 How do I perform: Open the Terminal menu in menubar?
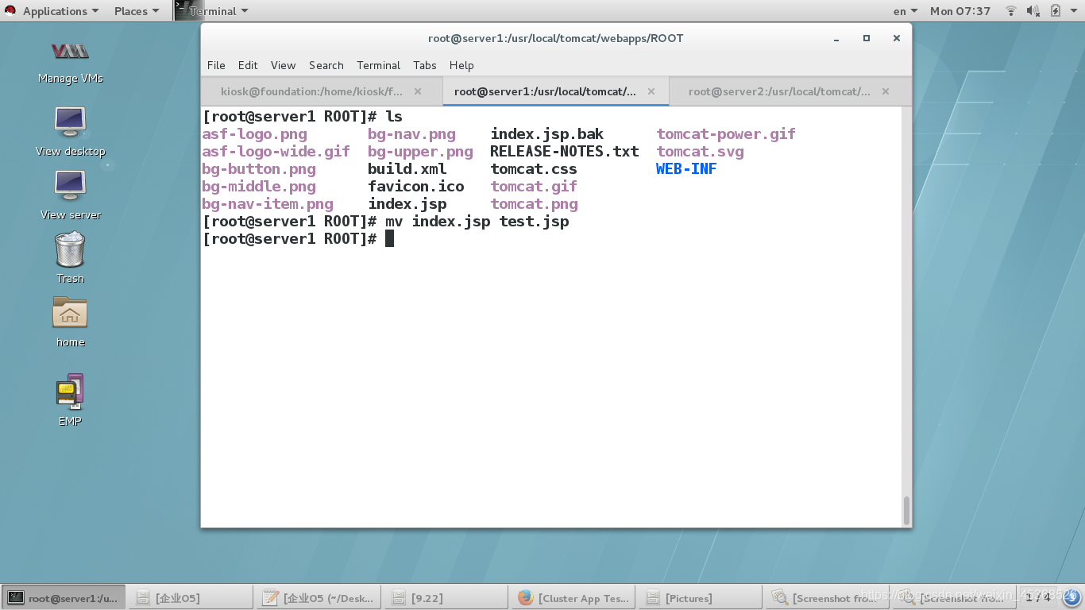(x=378, y=65)
